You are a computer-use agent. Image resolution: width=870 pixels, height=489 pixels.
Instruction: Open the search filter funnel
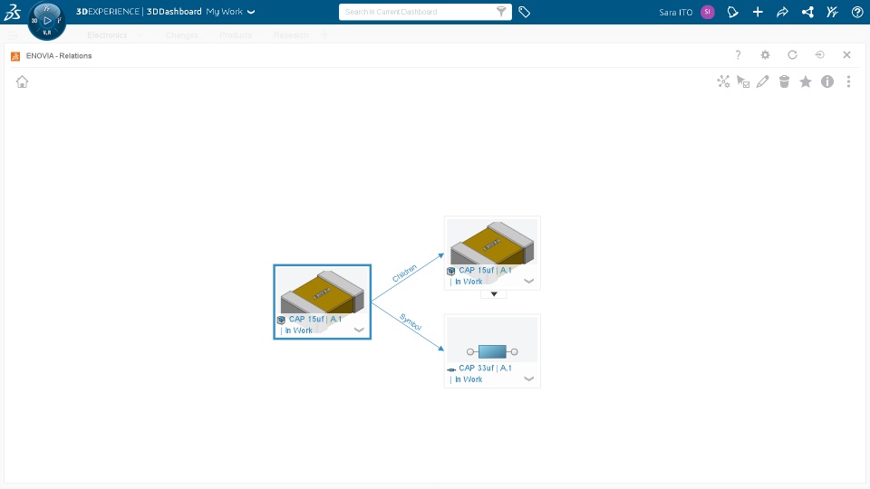pyautogui.click(x=501, y=12)
